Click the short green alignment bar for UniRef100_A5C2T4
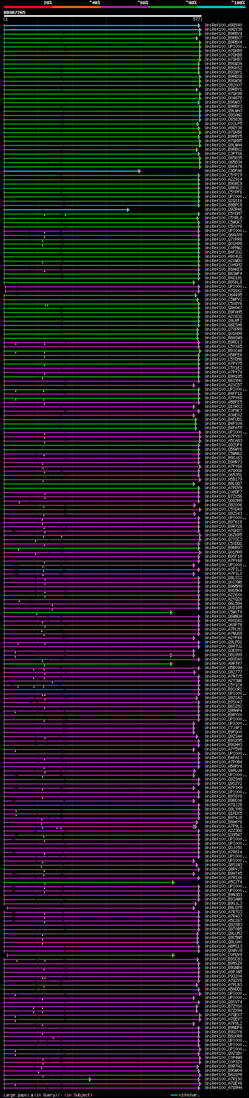This screenshot has width=249, height=1098. (89, 883)
